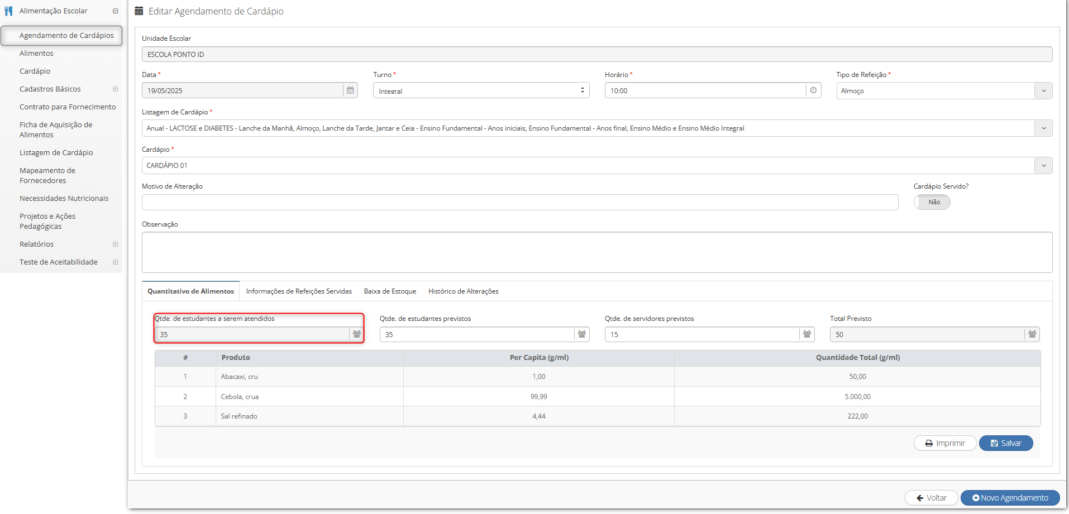Click the 4,44 per capita cell
The width and height of the screenshot is (1069, 514).
(539, 416)
